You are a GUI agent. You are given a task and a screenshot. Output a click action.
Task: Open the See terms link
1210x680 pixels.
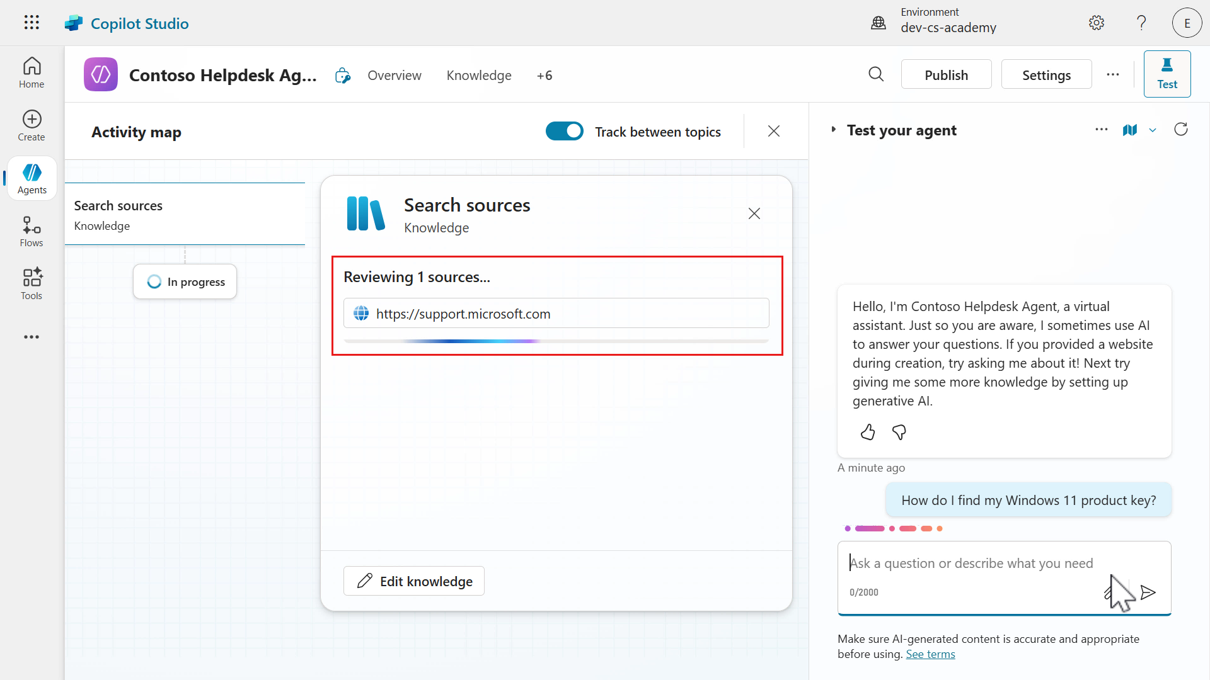tap(930, 654)
